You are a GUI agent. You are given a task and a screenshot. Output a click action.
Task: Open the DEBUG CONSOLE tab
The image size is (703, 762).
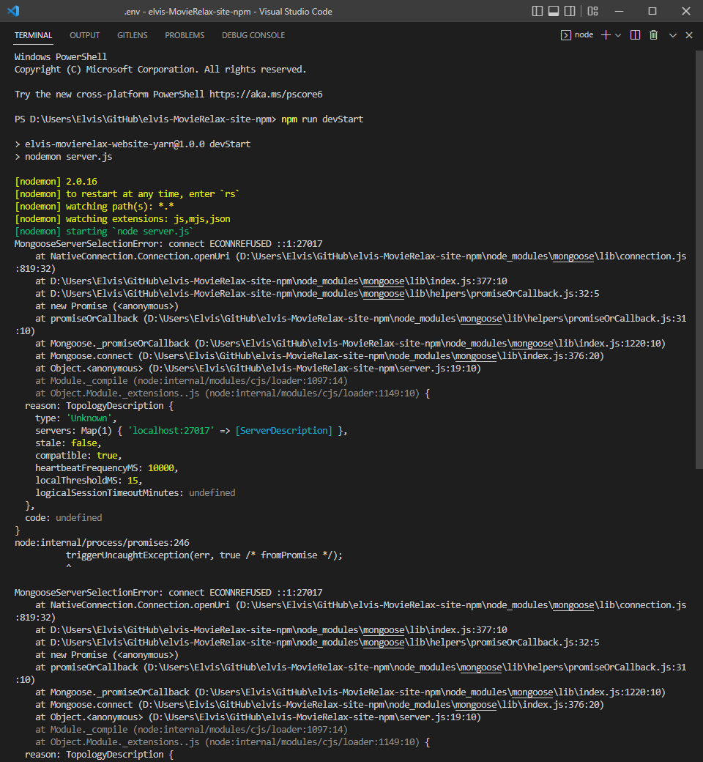[x=253, y=35]
